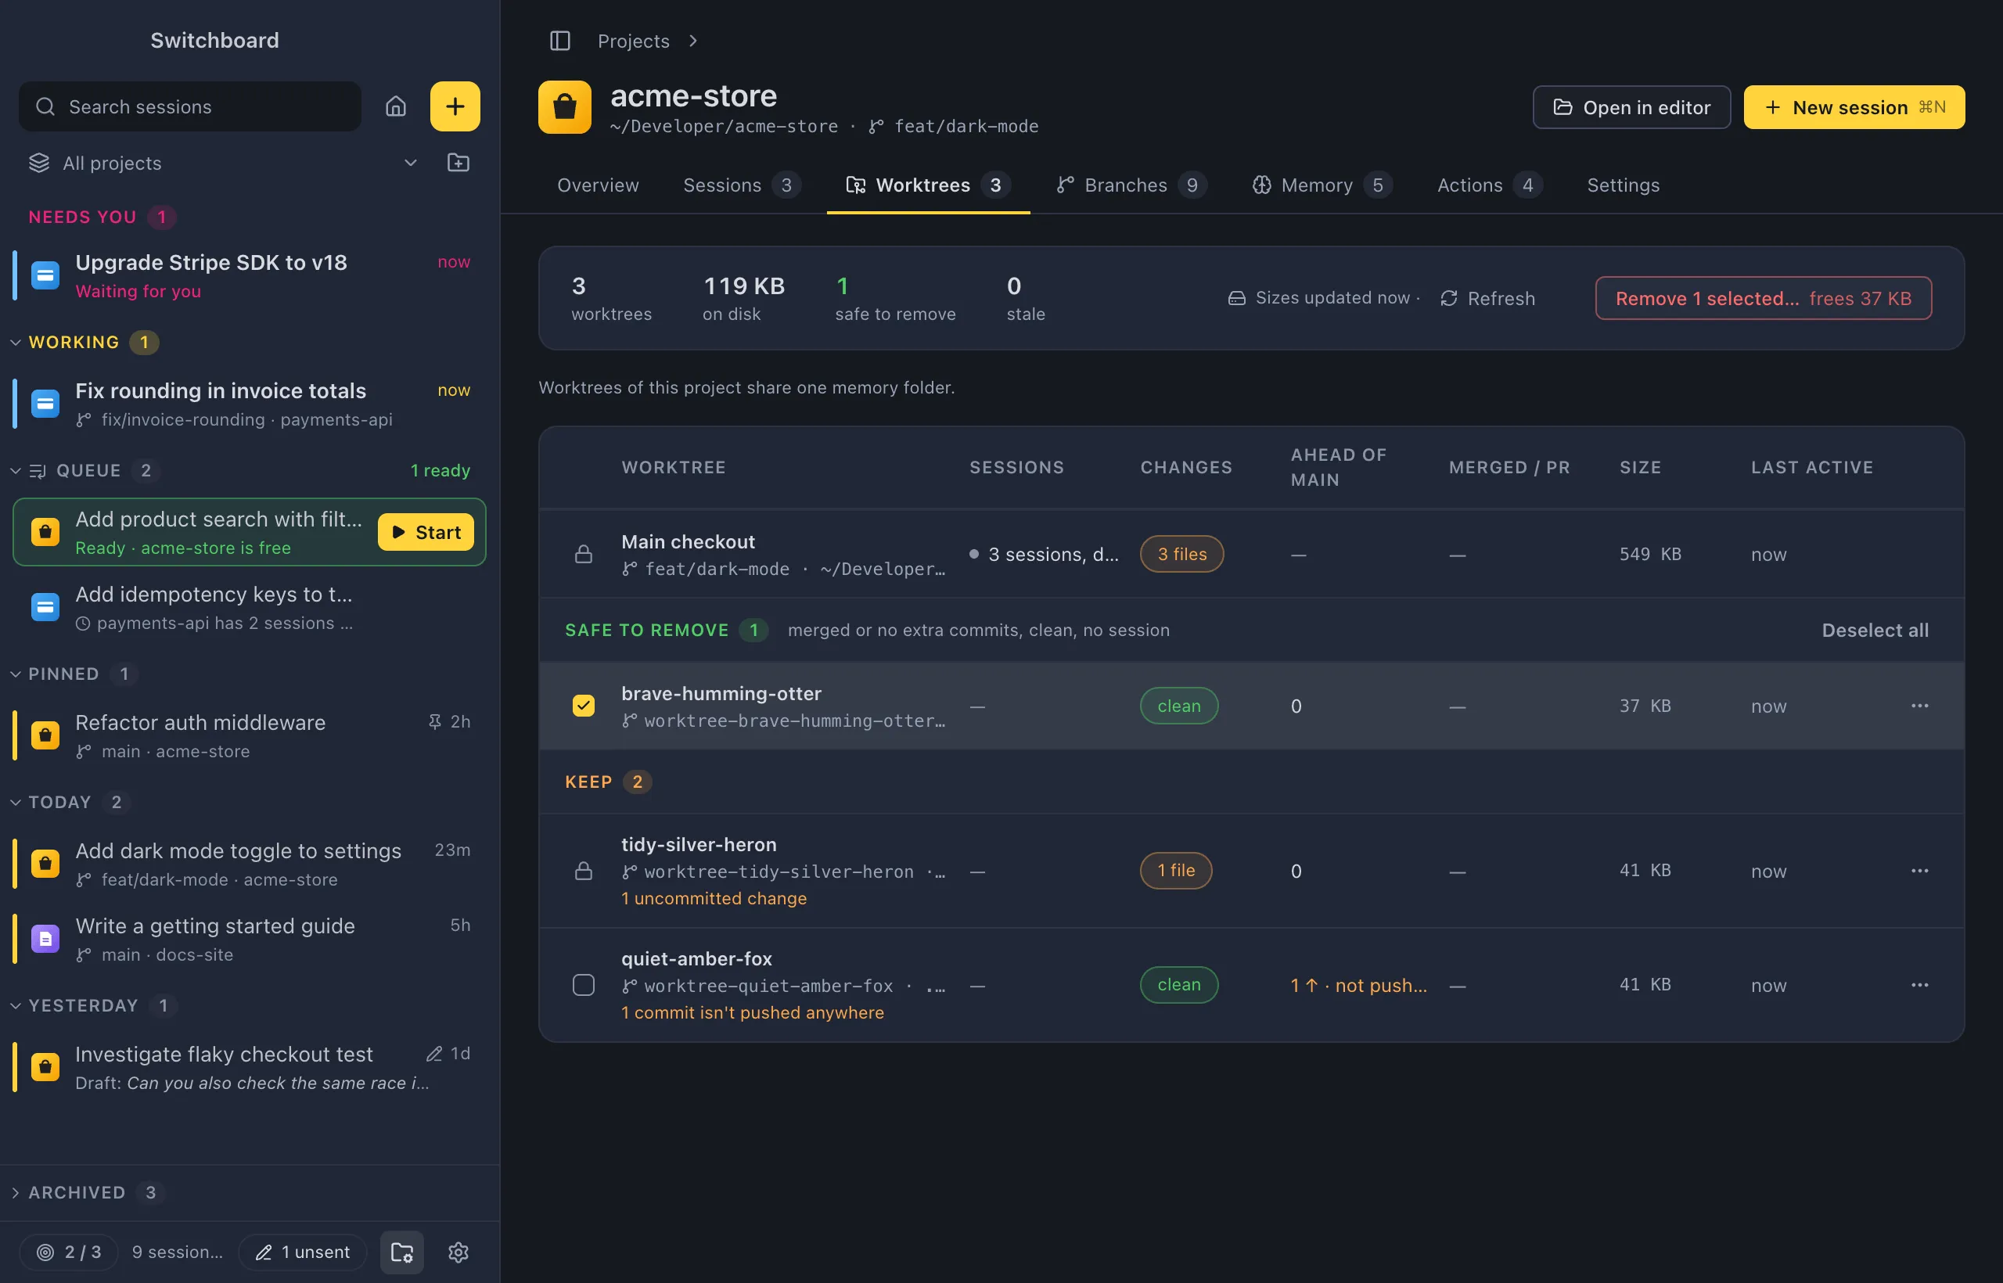Start the Add product search session

pyautogui.click(x=426, y=532)
